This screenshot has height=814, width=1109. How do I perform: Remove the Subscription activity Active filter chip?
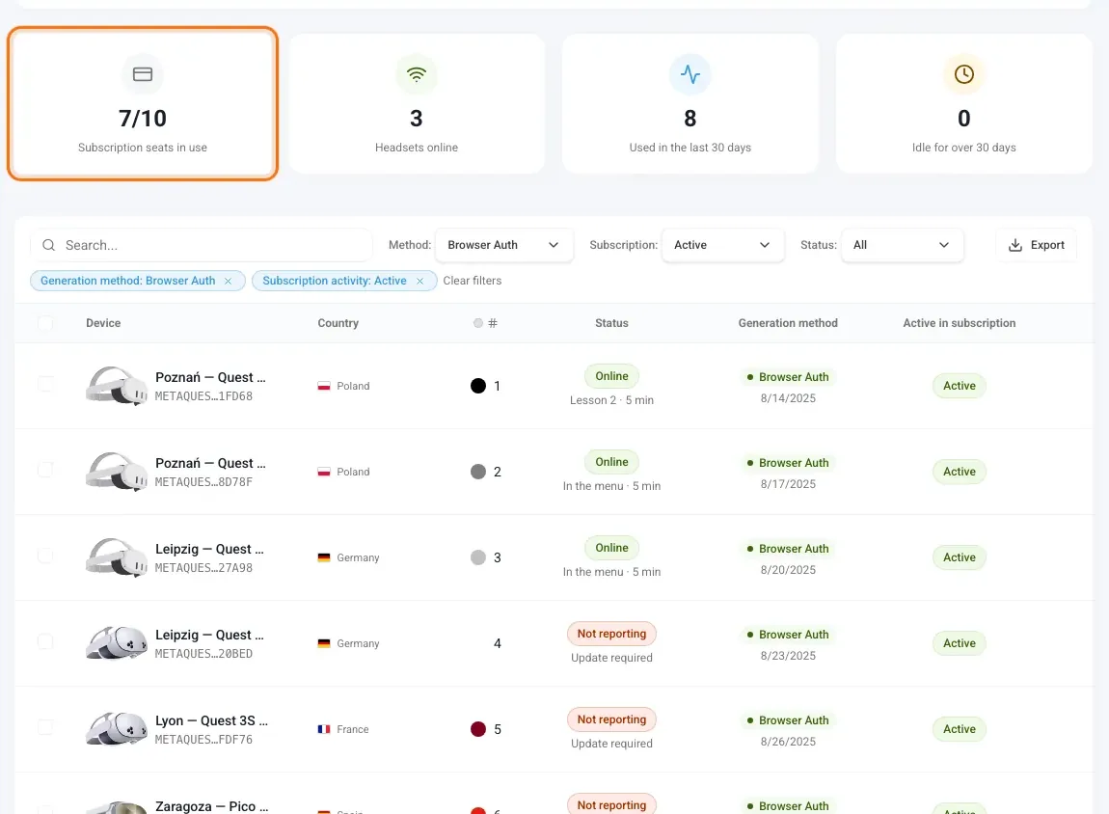420,281
